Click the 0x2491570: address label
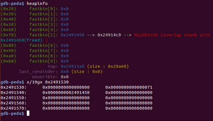The image size is (213, 121). (x=13, y=108)
